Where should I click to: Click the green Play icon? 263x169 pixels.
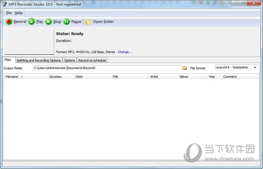[x=32, y=21]
